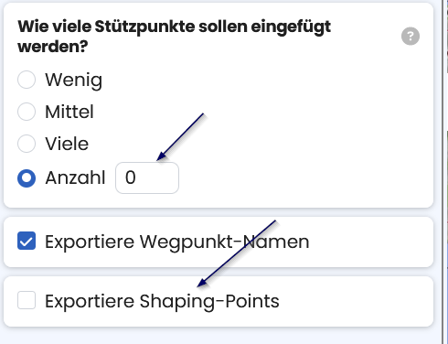Click the selected Anzahl radio button
The image size is (448, 344).
tap(27, 178)
